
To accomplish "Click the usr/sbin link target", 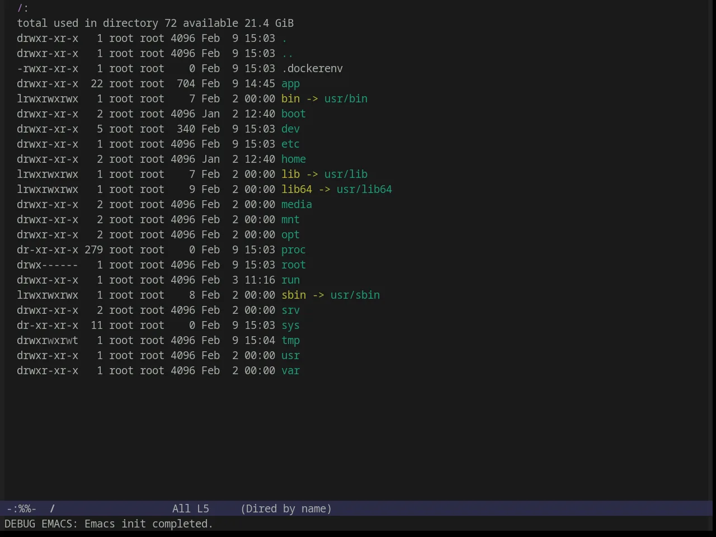I will 355,295.
